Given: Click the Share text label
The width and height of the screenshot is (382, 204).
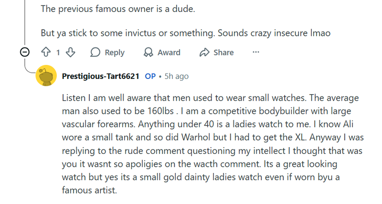Looking at the screenshot, I should pos(223,53).
